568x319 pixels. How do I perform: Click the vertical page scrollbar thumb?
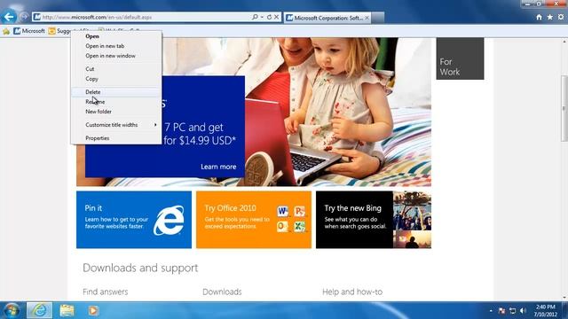(564, 108)
